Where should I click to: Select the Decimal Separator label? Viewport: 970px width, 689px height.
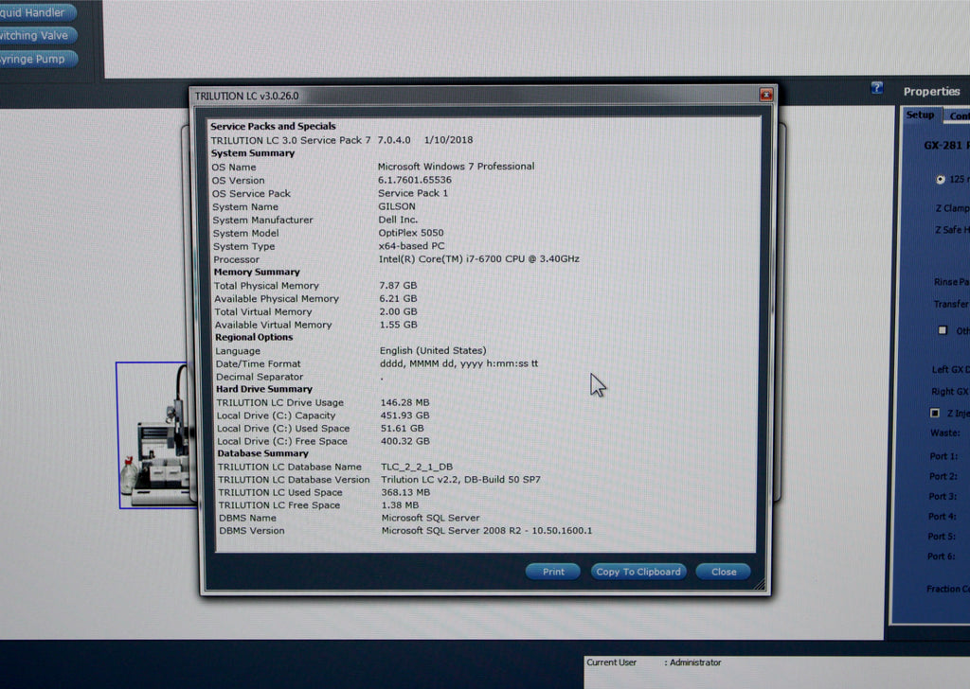[x=260, y=377]
